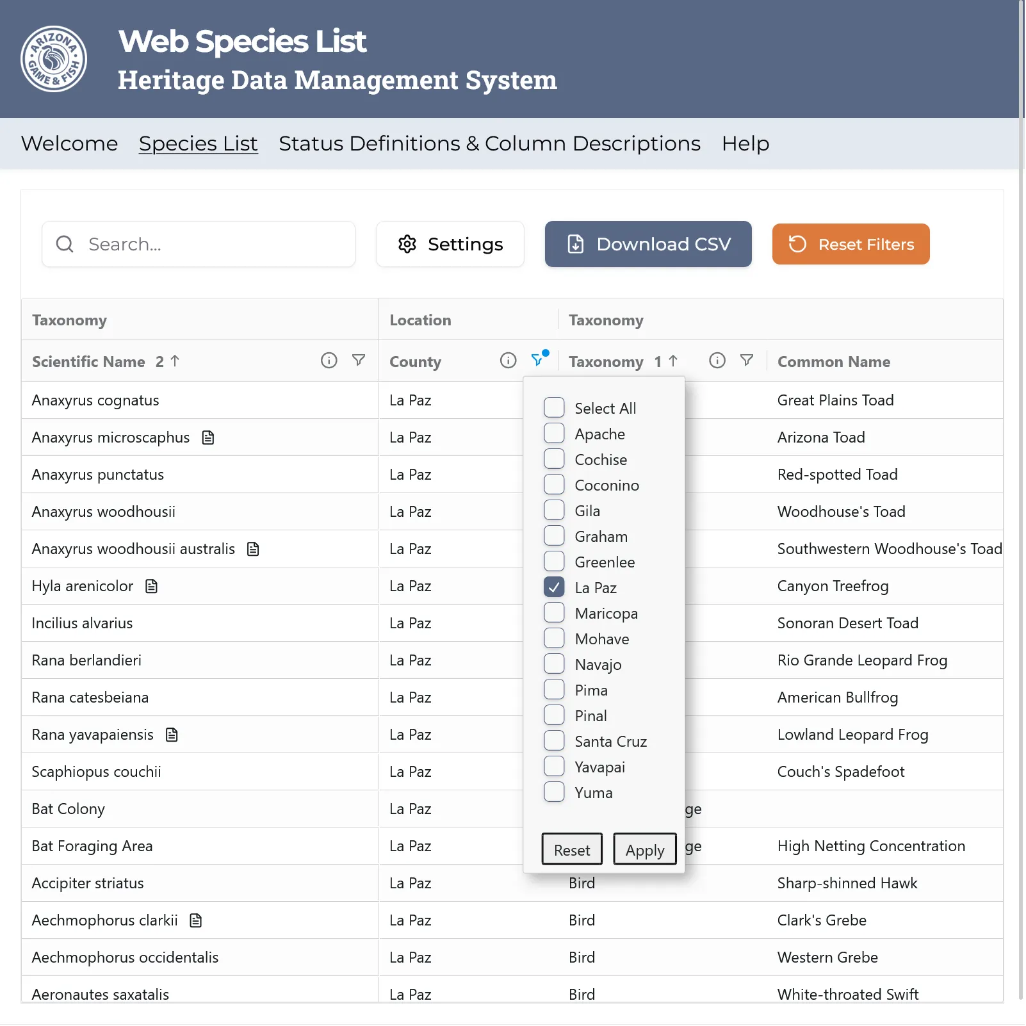Viewport: 1026px width, 1026px height.
Task: Open the Help menu item
Action: 745,143
